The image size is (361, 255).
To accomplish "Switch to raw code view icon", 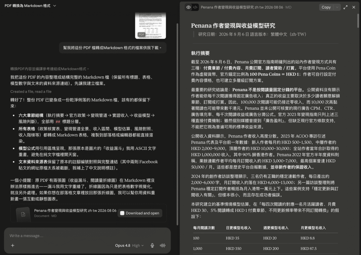I will click(x=195, y=7).
